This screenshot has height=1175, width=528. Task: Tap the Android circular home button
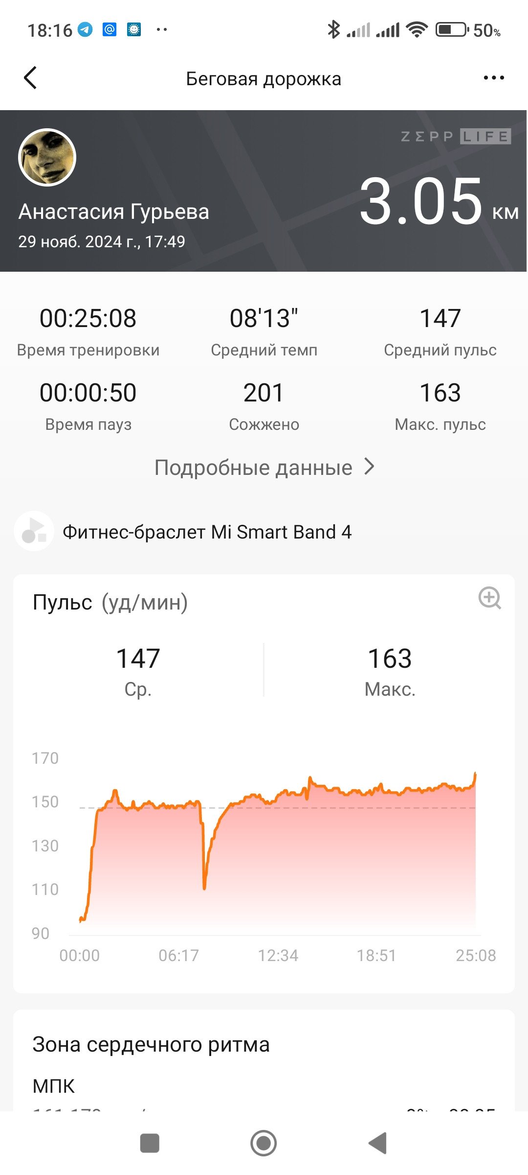point(264,1143)
